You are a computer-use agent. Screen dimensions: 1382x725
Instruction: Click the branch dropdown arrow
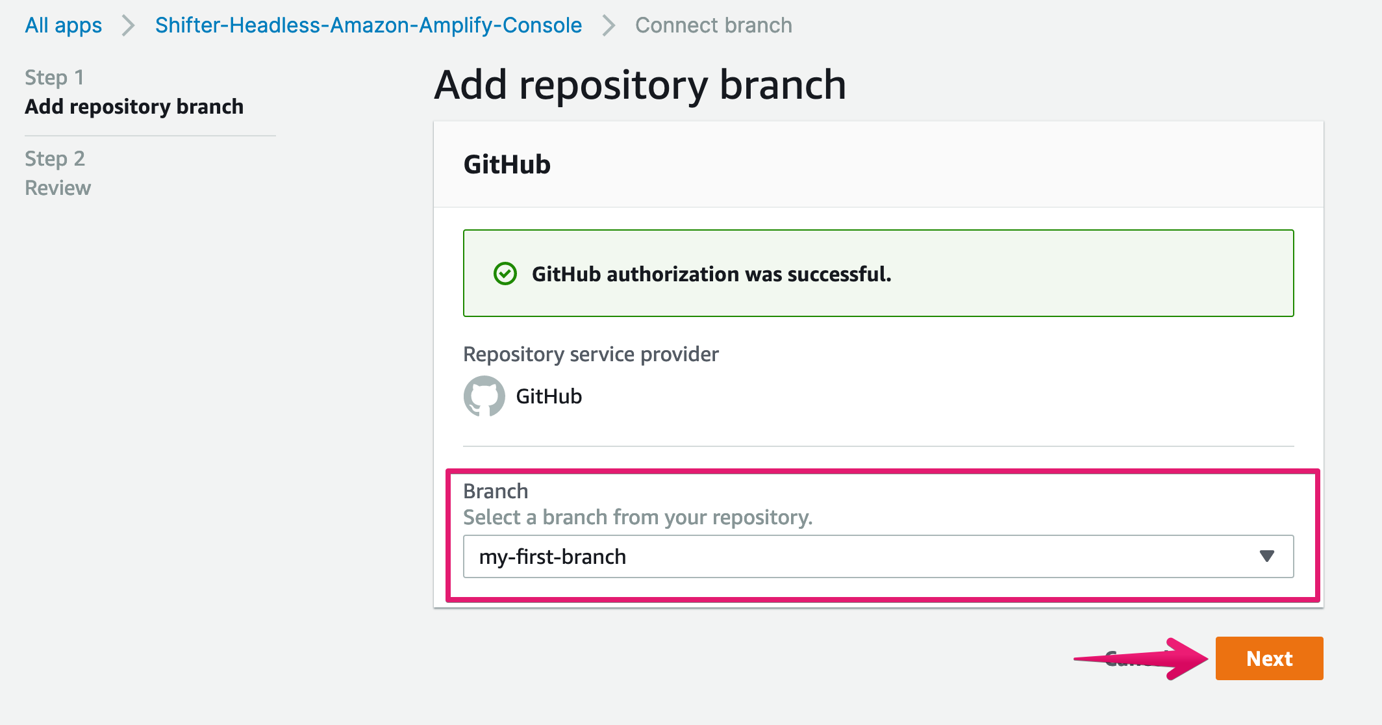[1266, 556]
